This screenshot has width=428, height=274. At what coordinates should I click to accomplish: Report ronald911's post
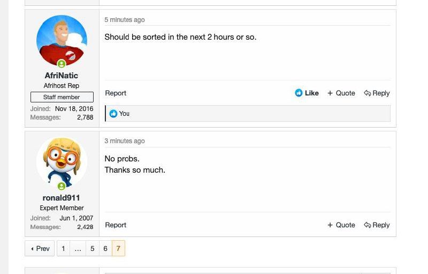click(x=116, y=225)
